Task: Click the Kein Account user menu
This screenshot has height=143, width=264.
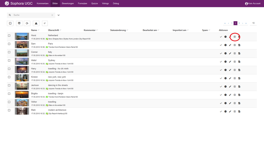Action: (253, 4)
